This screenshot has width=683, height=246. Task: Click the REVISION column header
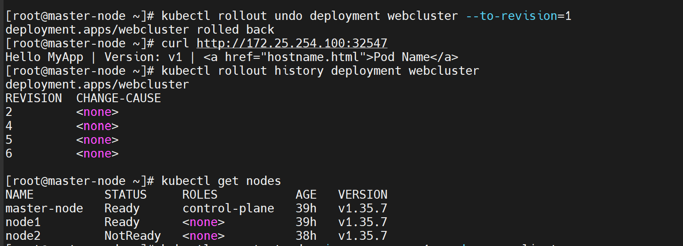point(34,98)
